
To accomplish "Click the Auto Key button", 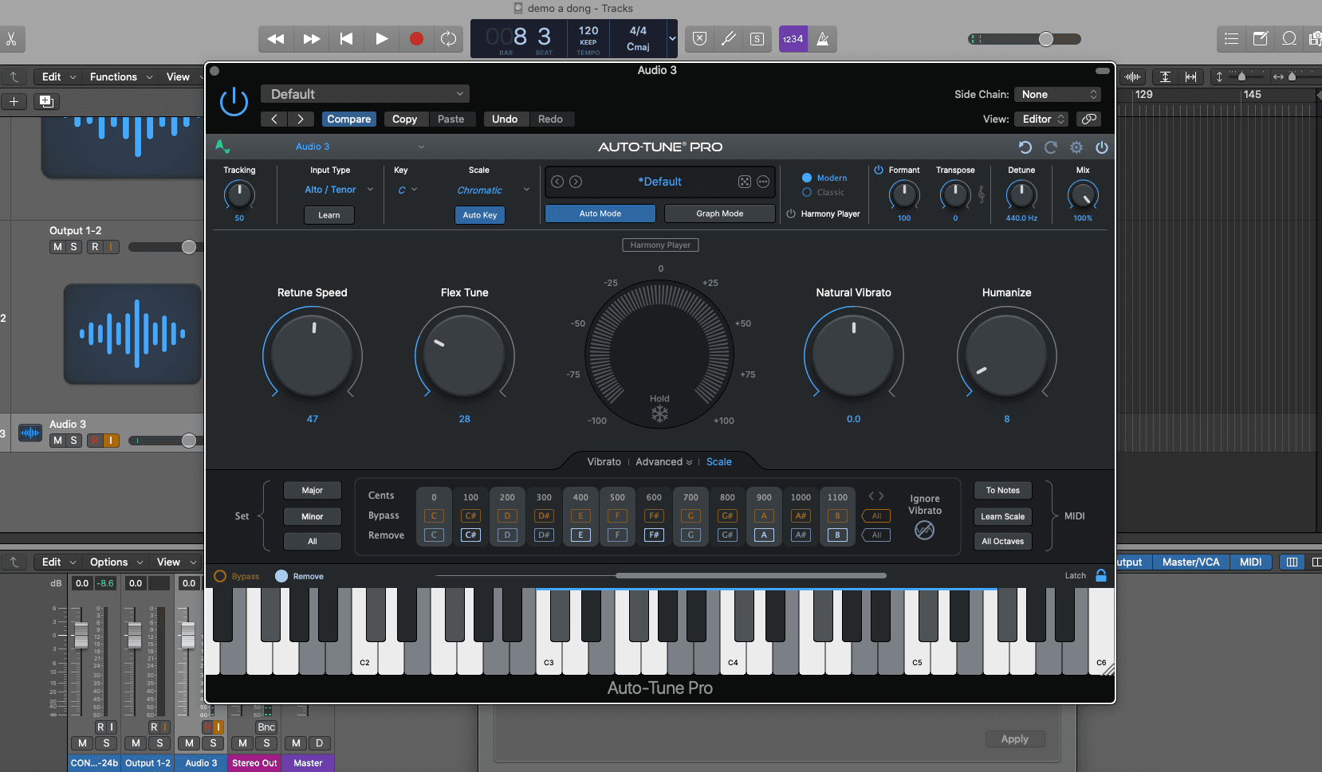I will 479,214.
